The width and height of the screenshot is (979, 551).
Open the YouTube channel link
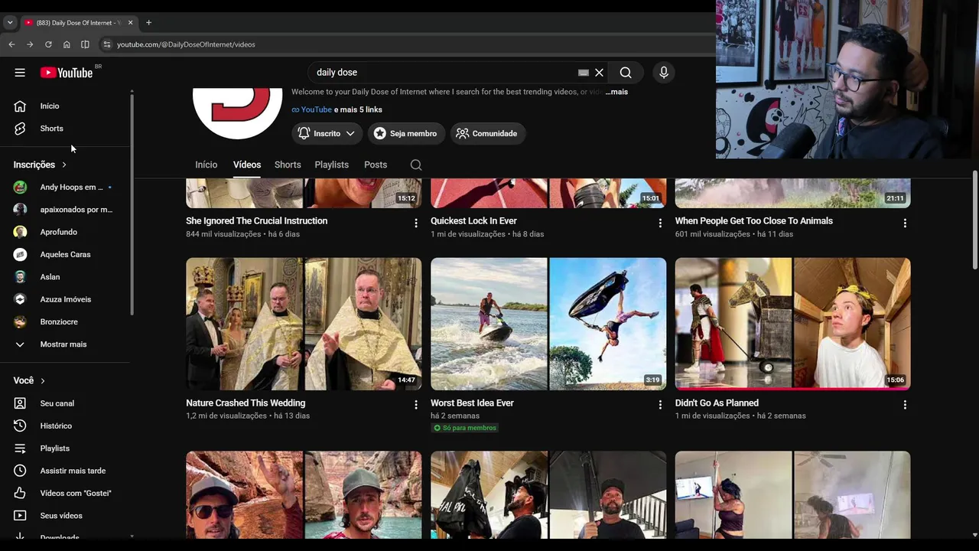click(312, 109)
